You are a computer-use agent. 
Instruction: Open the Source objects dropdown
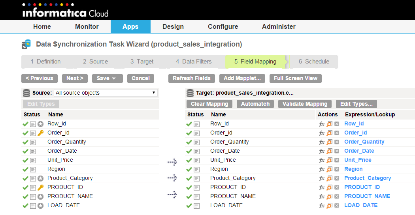click(x=106, y=93)
